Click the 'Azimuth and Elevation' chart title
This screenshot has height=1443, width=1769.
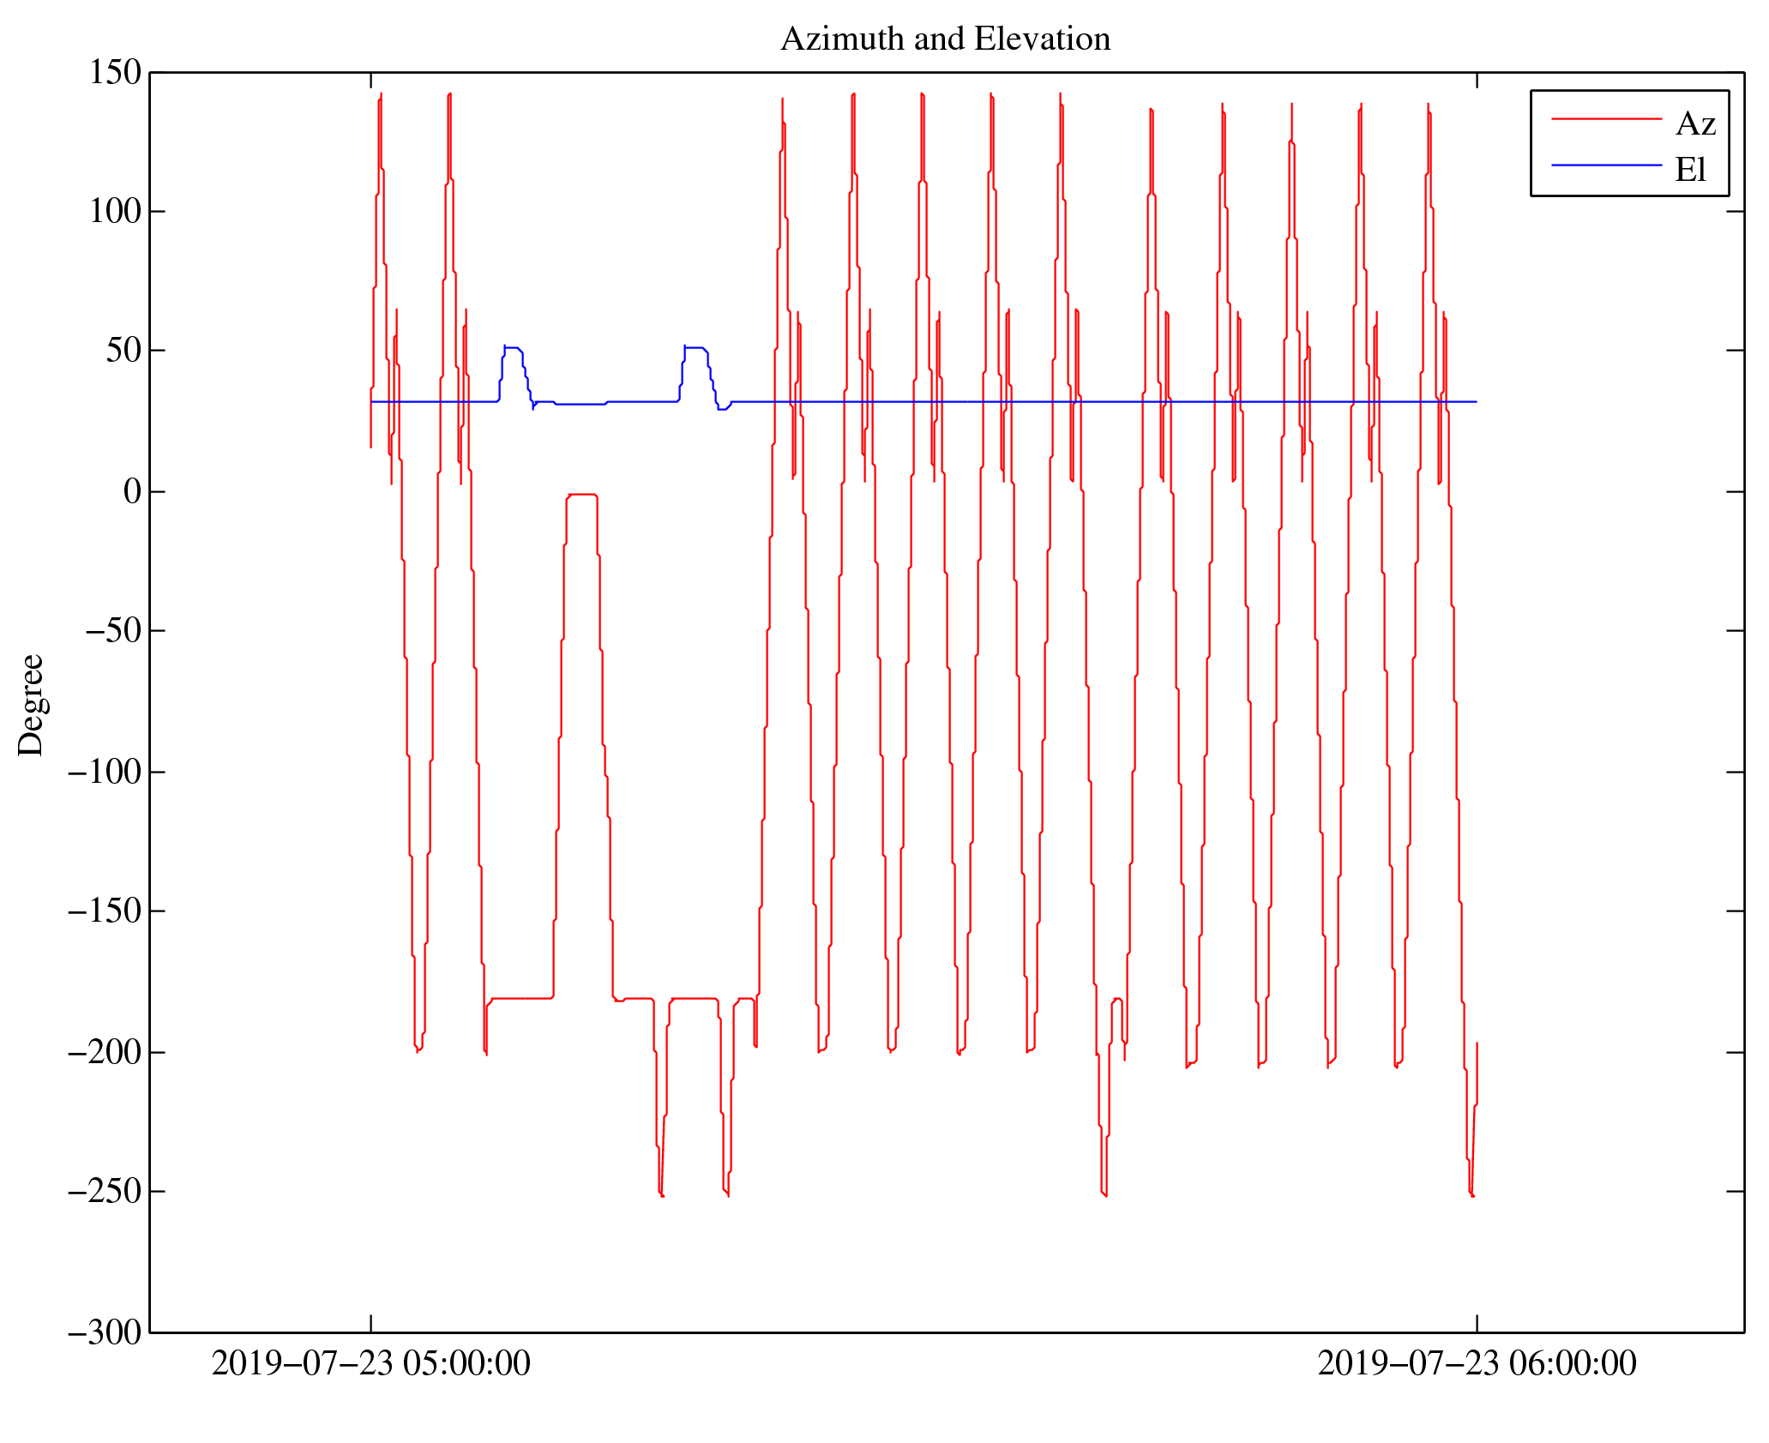tap(945, 39)
